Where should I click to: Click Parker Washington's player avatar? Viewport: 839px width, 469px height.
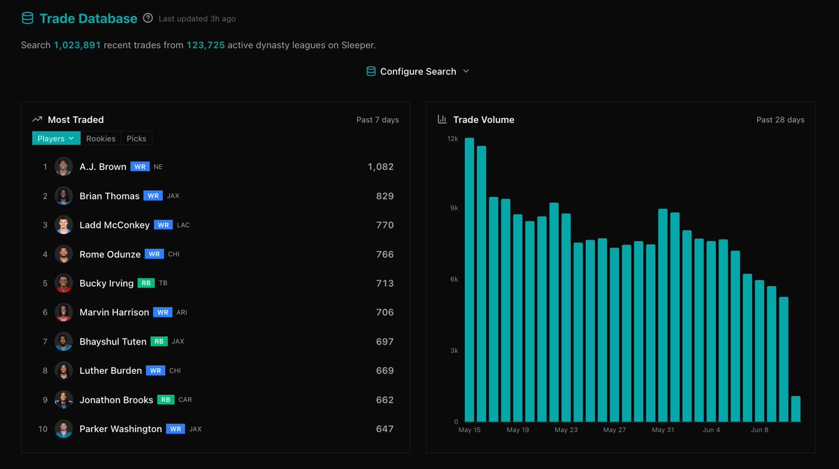(x=64, y=429)
